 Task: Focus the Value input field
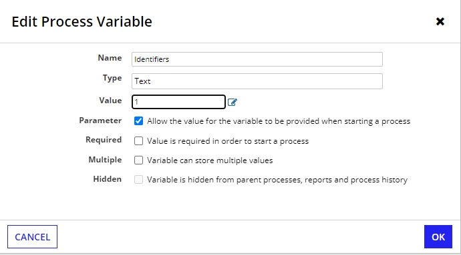pos(178,102)
